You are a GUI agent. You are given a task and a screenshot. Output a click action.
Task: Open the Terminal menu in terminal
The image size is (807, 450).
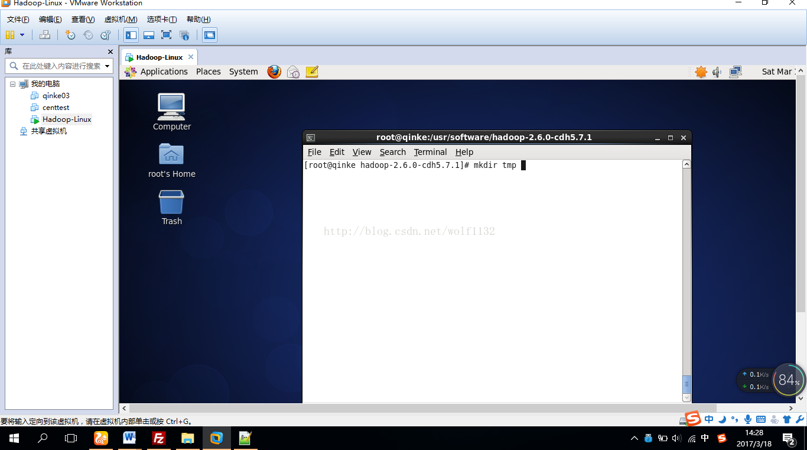point(430,152)
